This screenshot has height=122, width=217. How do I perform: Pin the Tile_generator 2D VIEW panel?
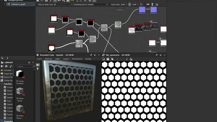pyautogui.click(x=157, y=55)
